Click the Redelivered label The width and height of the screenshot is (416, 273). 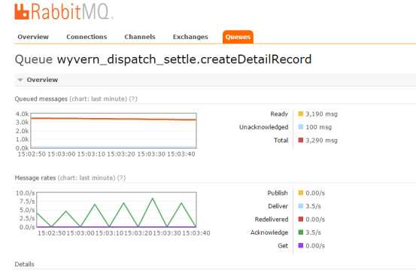[x=272, y=220]
